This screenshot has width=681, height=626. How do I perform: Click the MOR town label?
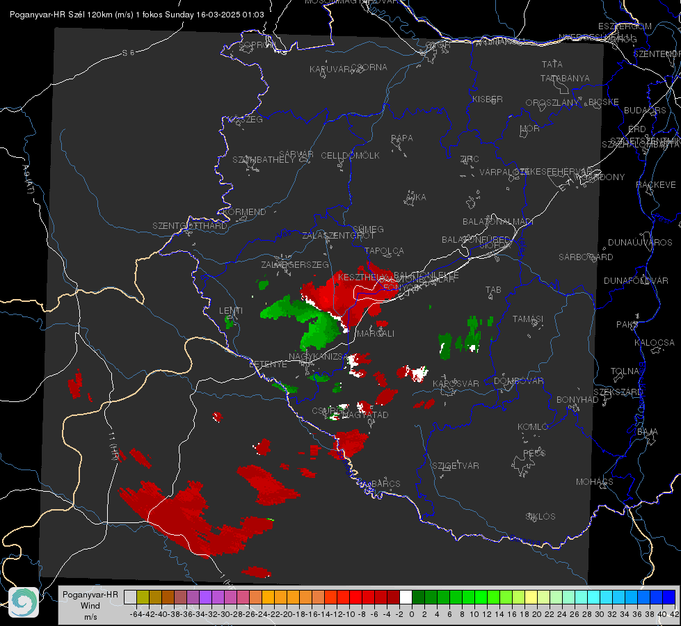[x=530, y=129]
